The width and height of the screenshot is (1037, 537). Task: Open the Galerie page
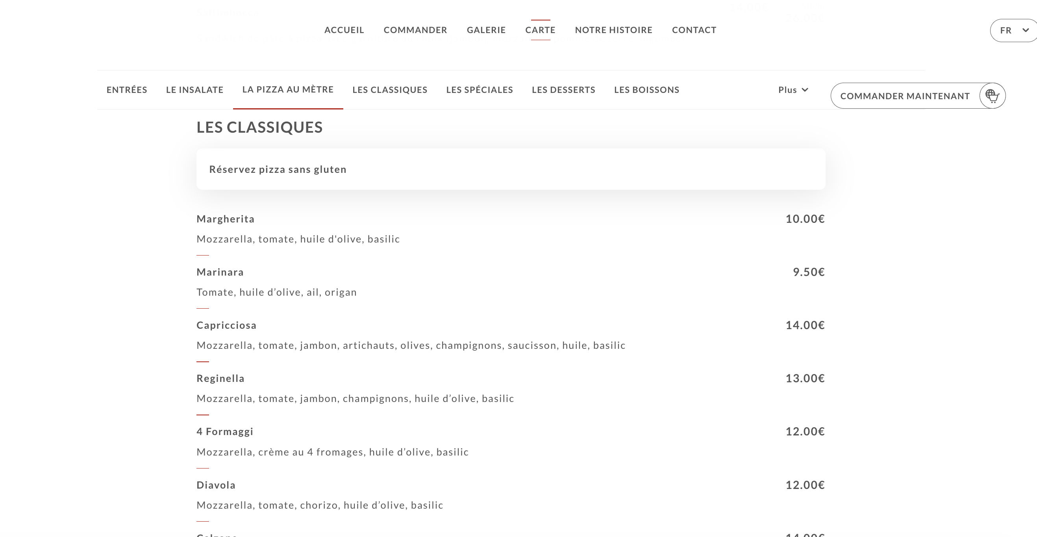486,30
